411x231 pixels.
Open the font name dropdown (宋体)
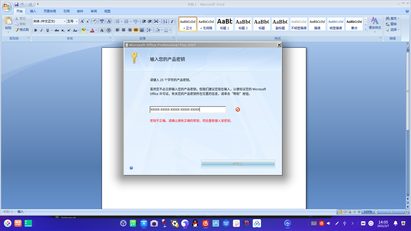tap(64, 21)
